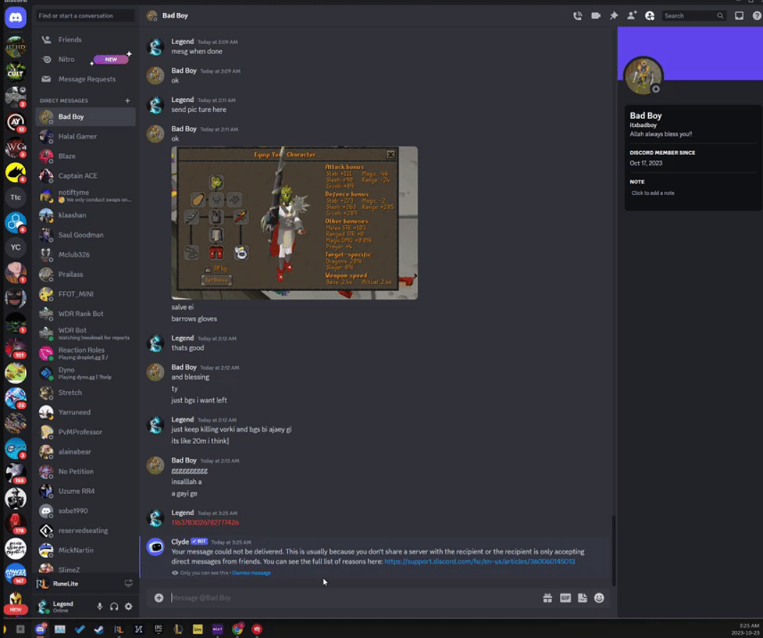Open RuneLite from the Windows taskbar
763x638 pixels.
(x=119, y=629)
